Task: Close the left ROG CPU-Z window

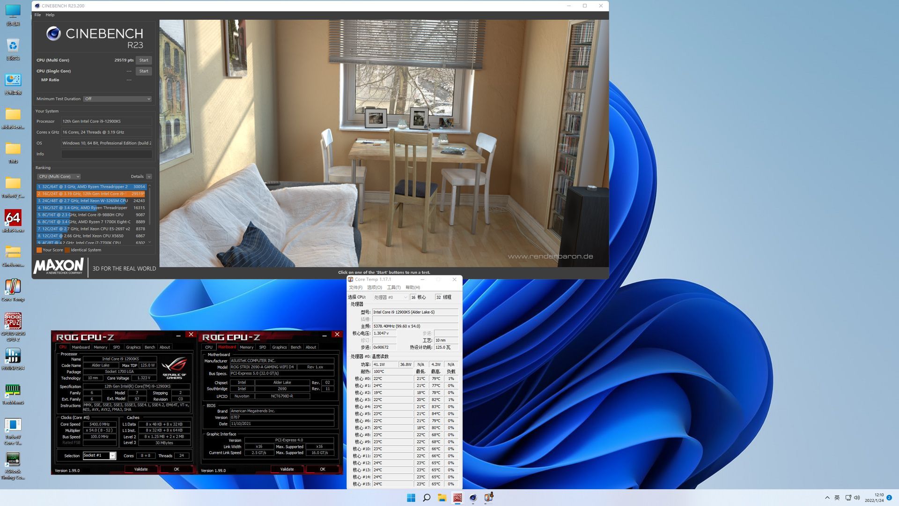Action: coord(191,335)
